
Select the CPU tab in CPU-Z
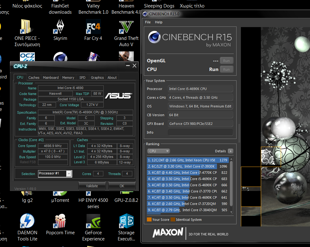20,77
